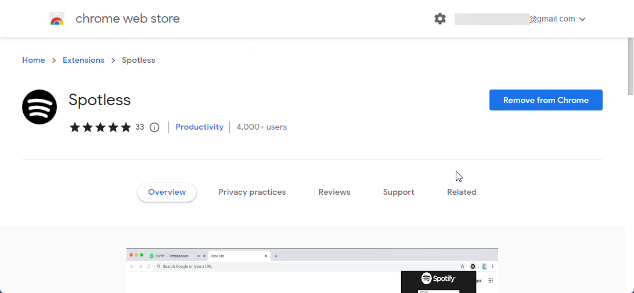Click the 33 ratings count

(139, 127)
